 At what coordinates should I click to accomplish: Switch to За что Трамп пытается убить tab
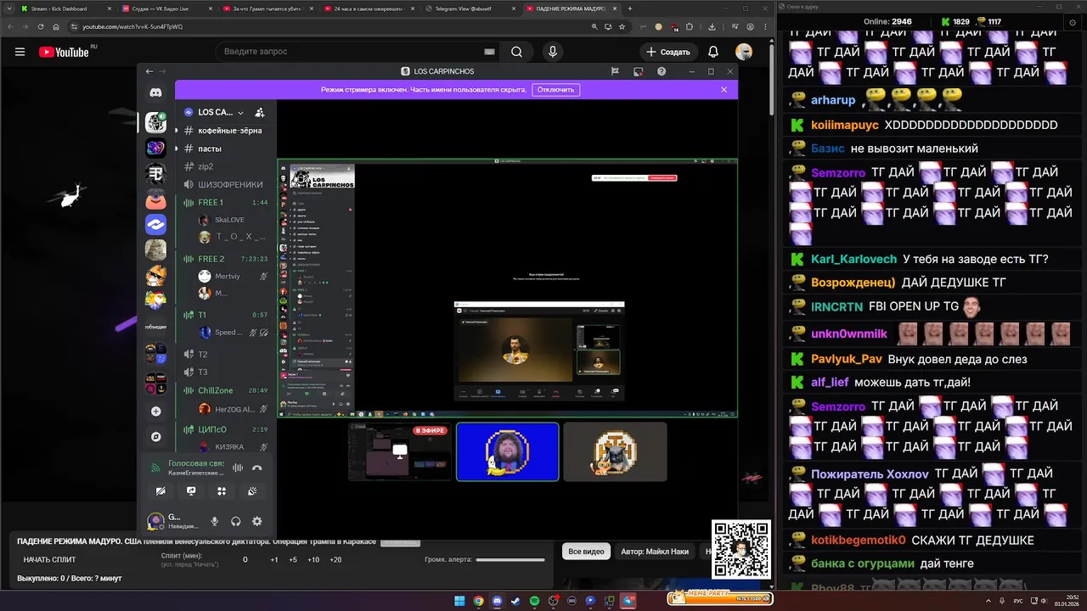[267, 8]
